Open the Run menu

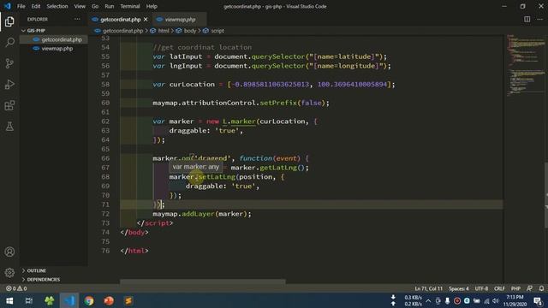[110, 6]
